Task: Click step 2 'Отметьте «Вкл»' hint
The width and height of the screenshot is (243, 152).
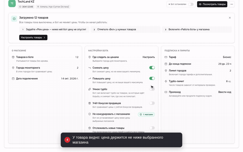Action: pos(126,29)
